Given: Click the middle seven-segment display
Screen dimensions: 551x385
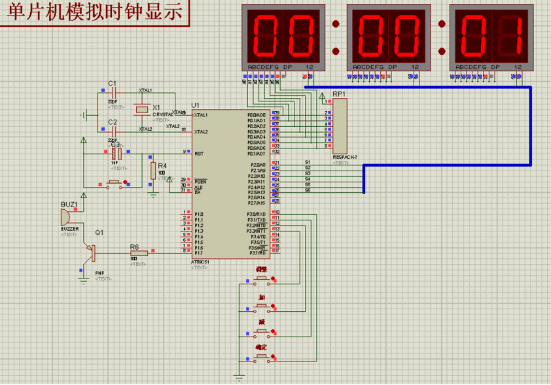Looking at the screenshot, I should coord(389,36).
